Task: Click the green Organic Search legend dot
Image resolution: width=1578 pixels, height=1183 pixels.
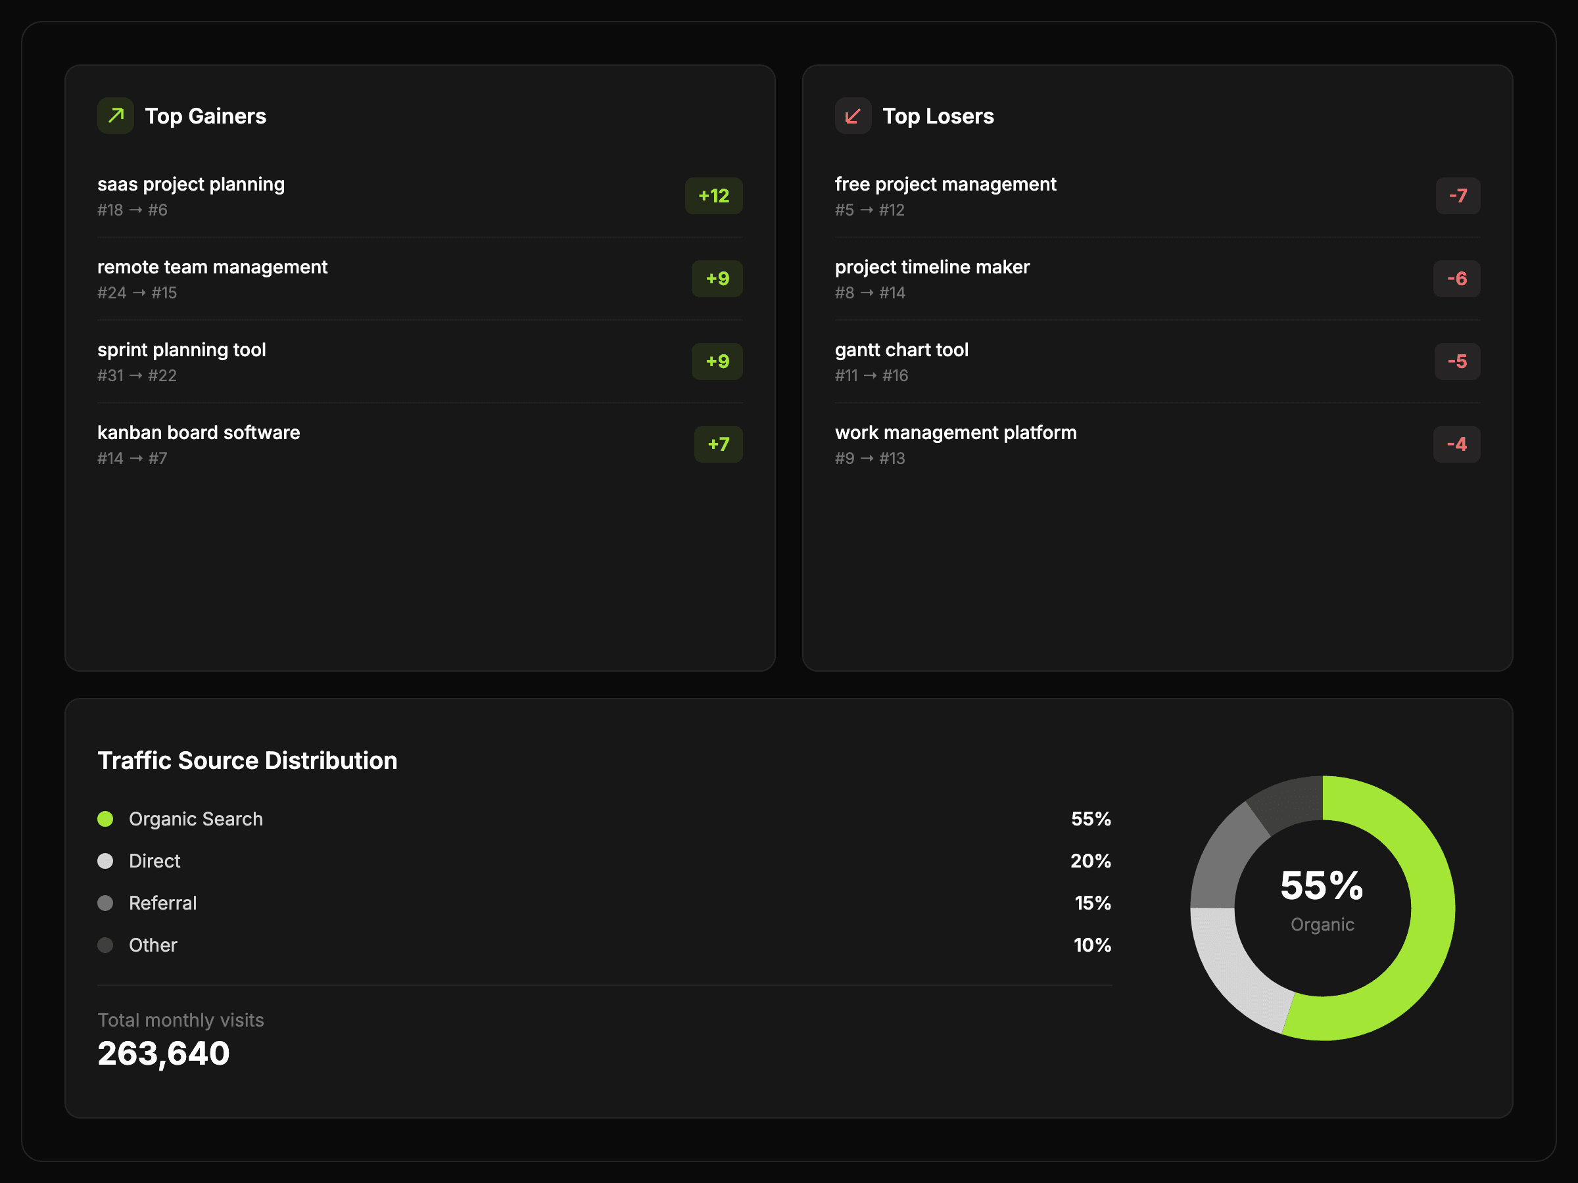Action: [105, 819]
